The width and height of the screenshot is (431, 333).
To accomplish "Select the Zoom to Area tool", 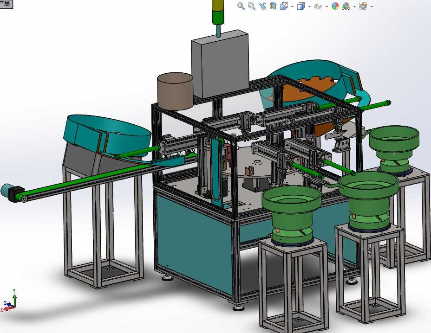I will point(252,6).
